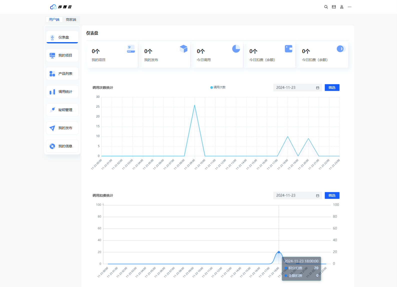Click the 我的发布 paper plane icon
The image size is (397, 287).
coord(52,128)
